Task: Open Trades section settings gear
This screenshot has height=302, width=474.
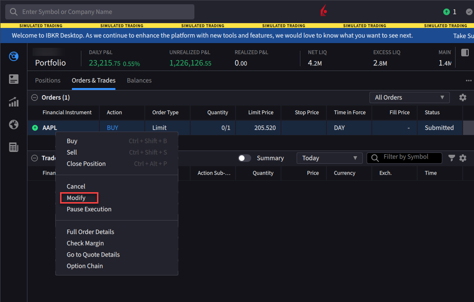Action: 463,158
